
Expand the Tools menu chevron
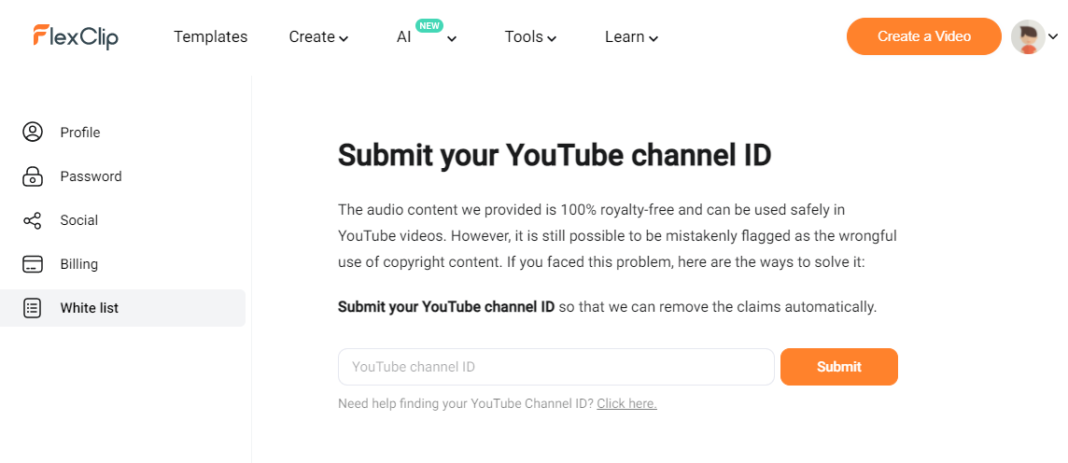(x=552, y=39)
